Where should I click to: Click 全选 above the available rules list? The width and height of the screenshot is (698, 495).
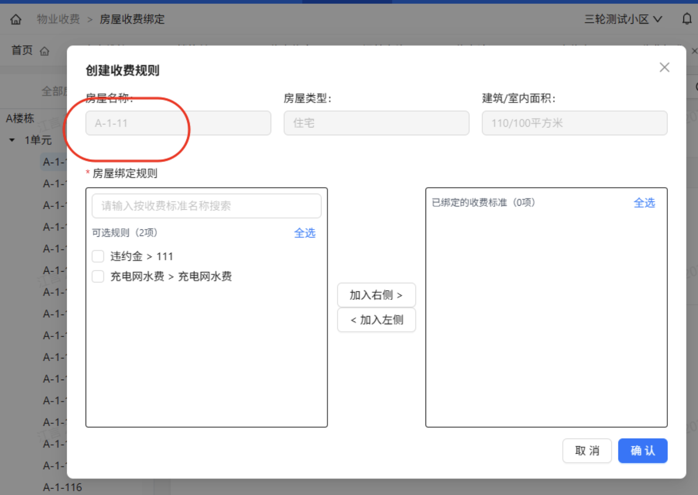(x=305, y=233)
